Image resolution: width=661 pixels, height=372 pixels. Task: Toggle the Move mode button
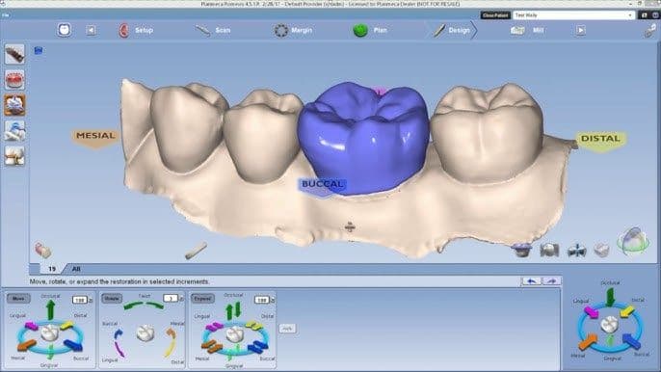click(x=18, y=298)
